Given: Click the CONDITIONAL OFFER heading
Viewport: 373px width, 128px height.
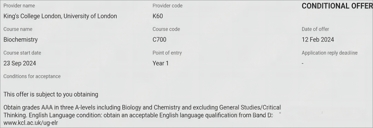Looking at the screenshot, I should [x=337, y=6].
